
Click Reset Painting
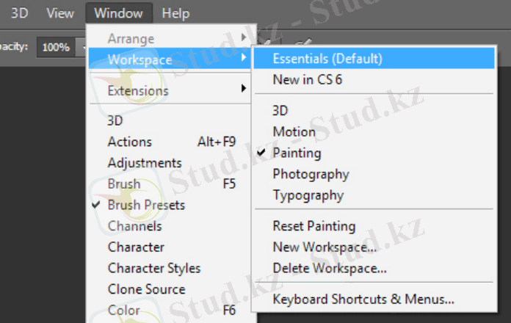pos(314,226)
